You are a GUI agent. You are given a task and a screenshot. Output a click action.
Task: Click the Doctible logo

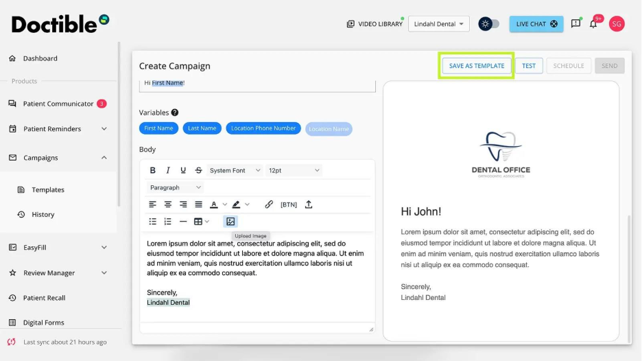pos(60,24)
